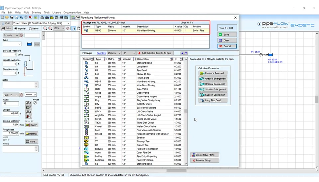Click the move-up arrow above fittings list
Screen dimensions: 319x182
182,53
